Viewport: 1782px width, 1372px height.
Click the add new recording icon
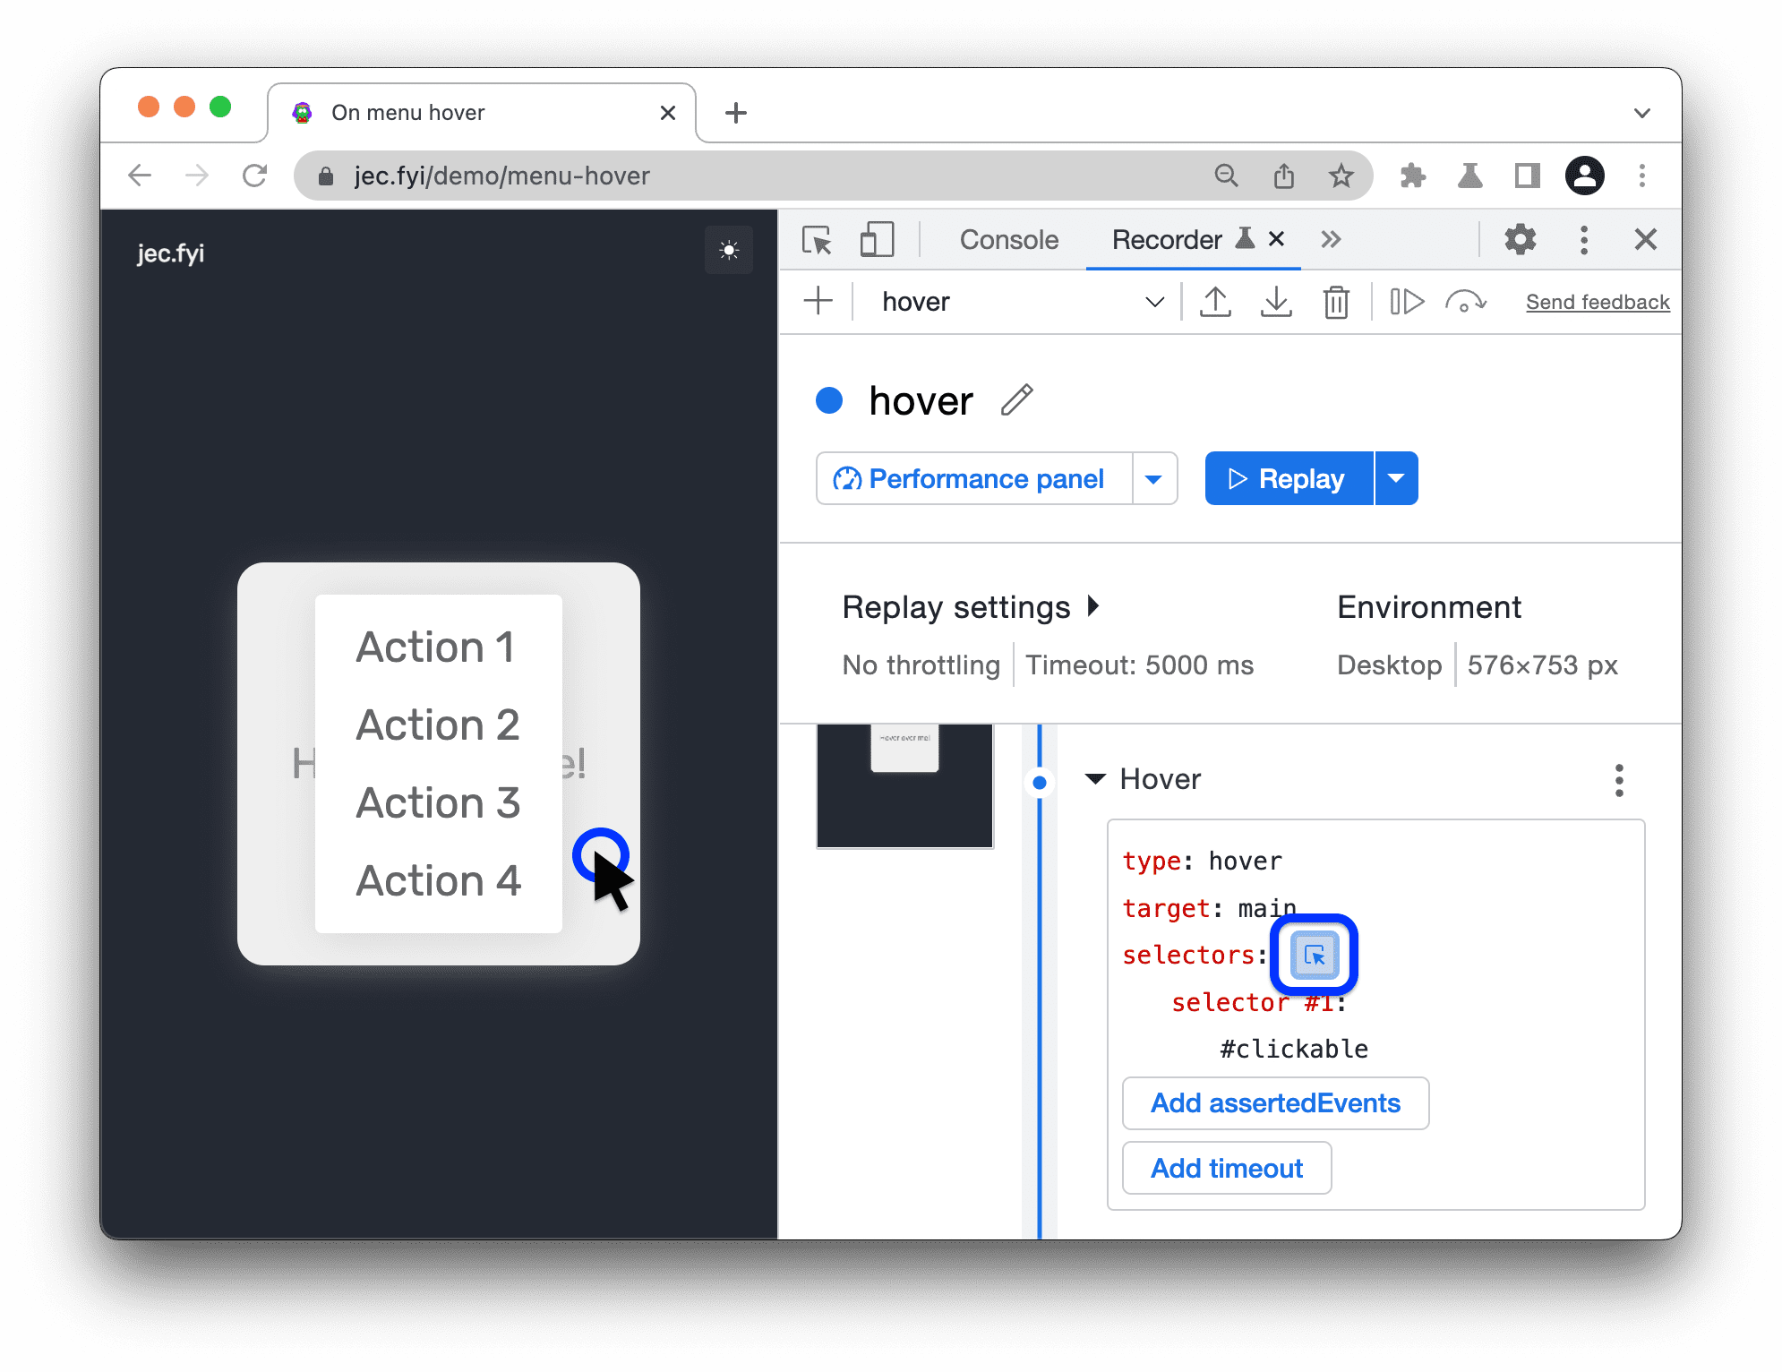tap(818, 300)
